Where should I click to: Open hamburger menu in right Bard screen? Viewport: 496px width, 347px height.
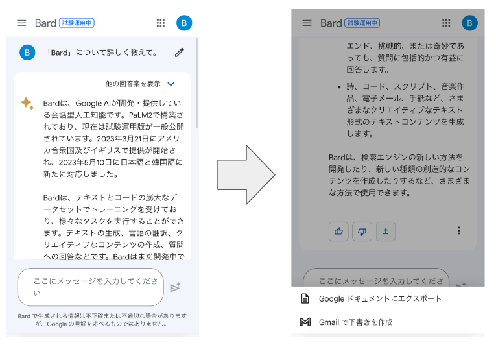pos(307,23)
